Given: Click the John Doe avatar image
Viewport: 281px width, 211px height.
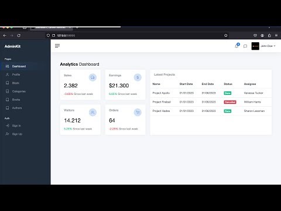Looking at the screenshot, I should click(255, 46).
